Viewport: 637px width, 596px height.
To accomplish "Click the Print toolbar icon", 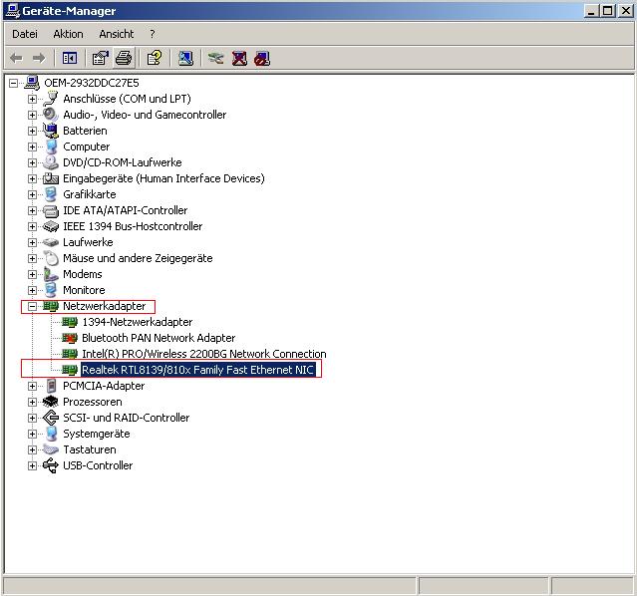I will 124,59.
